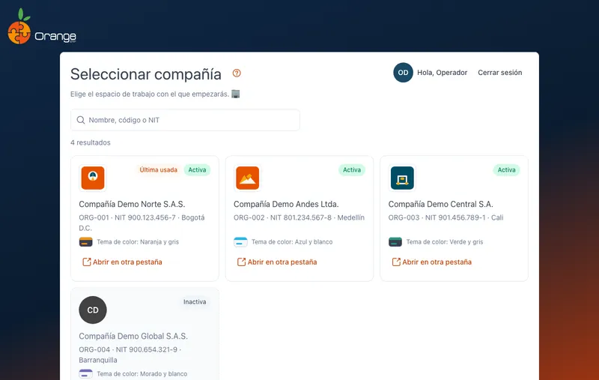599x380 pixels.
Task: Select the Compañía Demo Andes logo icon
Action: coord(248,178)
